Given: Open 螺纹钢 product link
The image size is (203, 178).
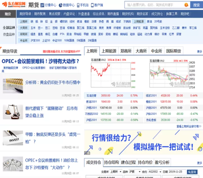Looking at the screenshot, I should click(x=63, y=21).
